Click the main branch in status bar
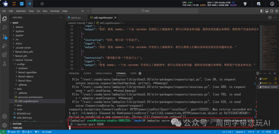 12,132
